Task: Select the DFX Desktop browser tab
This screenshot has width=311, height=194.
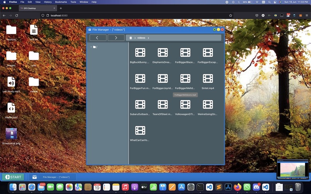Action: 38,8
